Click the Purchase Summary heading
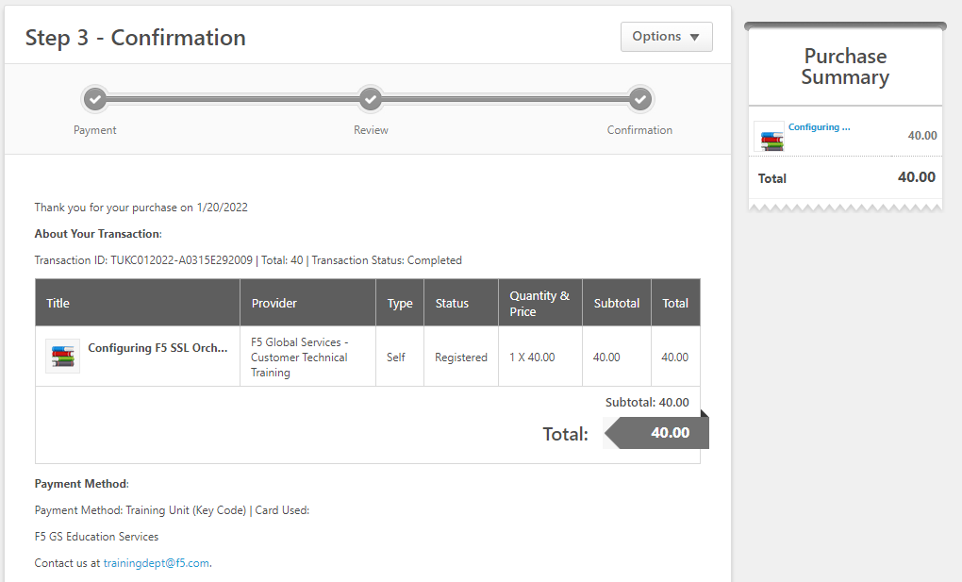This screenshot has width=962, height=582. 845,66
